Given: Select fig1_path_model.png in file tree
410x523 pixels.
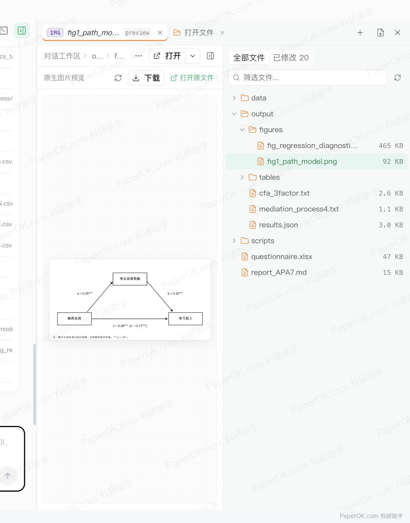Looking at the screenshot, I should coord(317,162).
